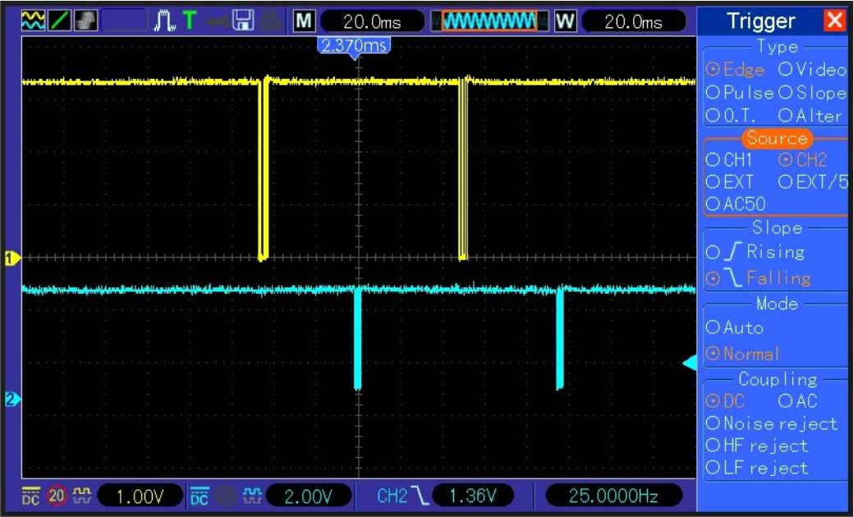853x517 pixels.
Task: Click the trigger level 1.36V readout
Action: [472, 496]
